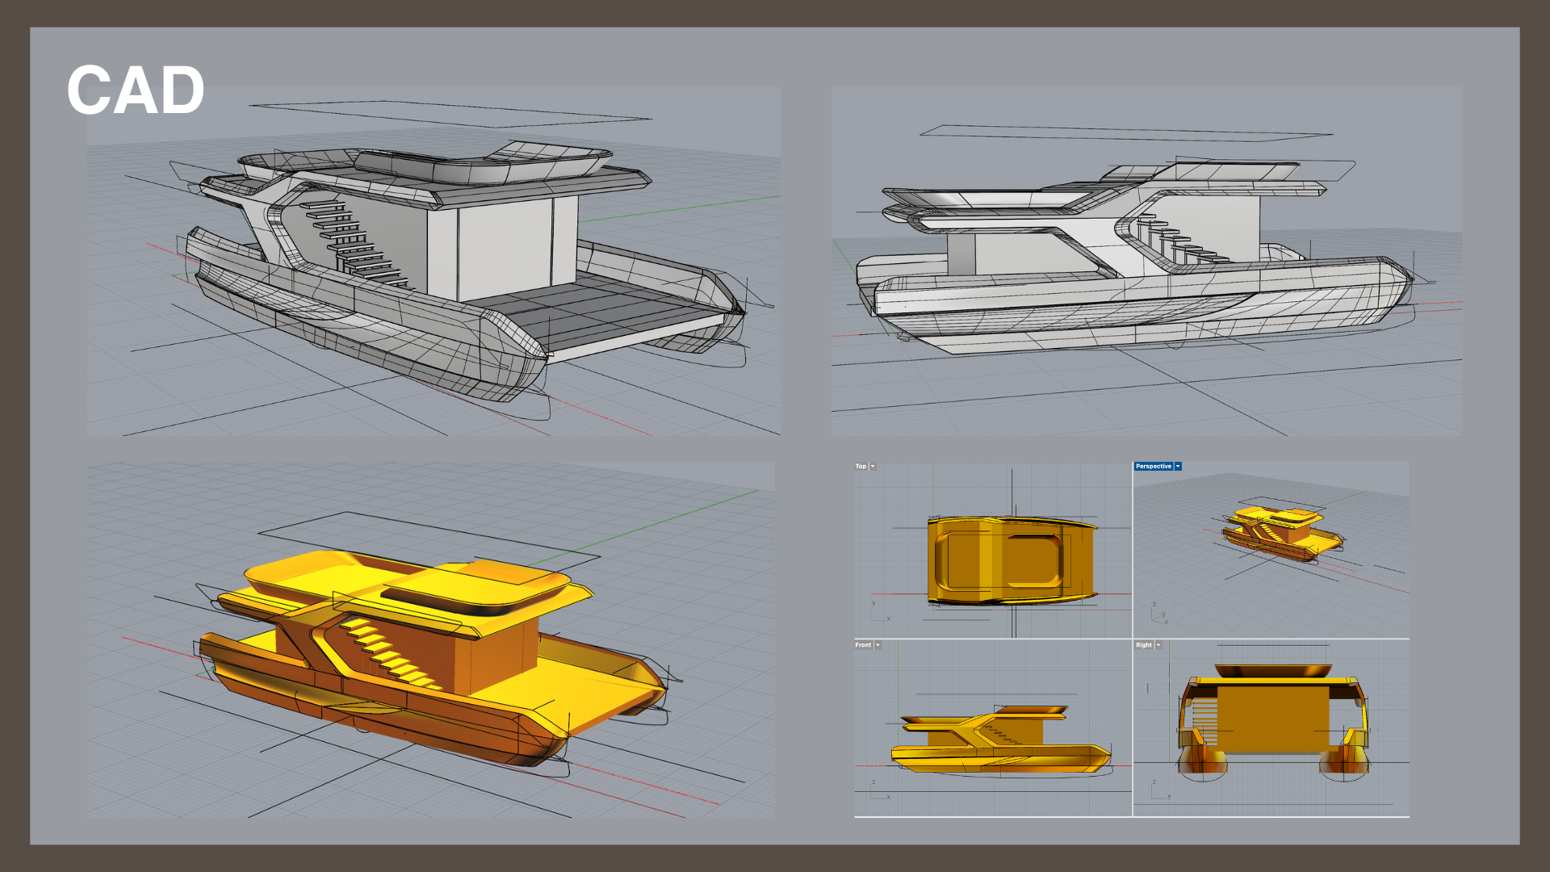
Task: Click the XYZ axis icon in Perspective viewport
Action: click(1159, 615)
